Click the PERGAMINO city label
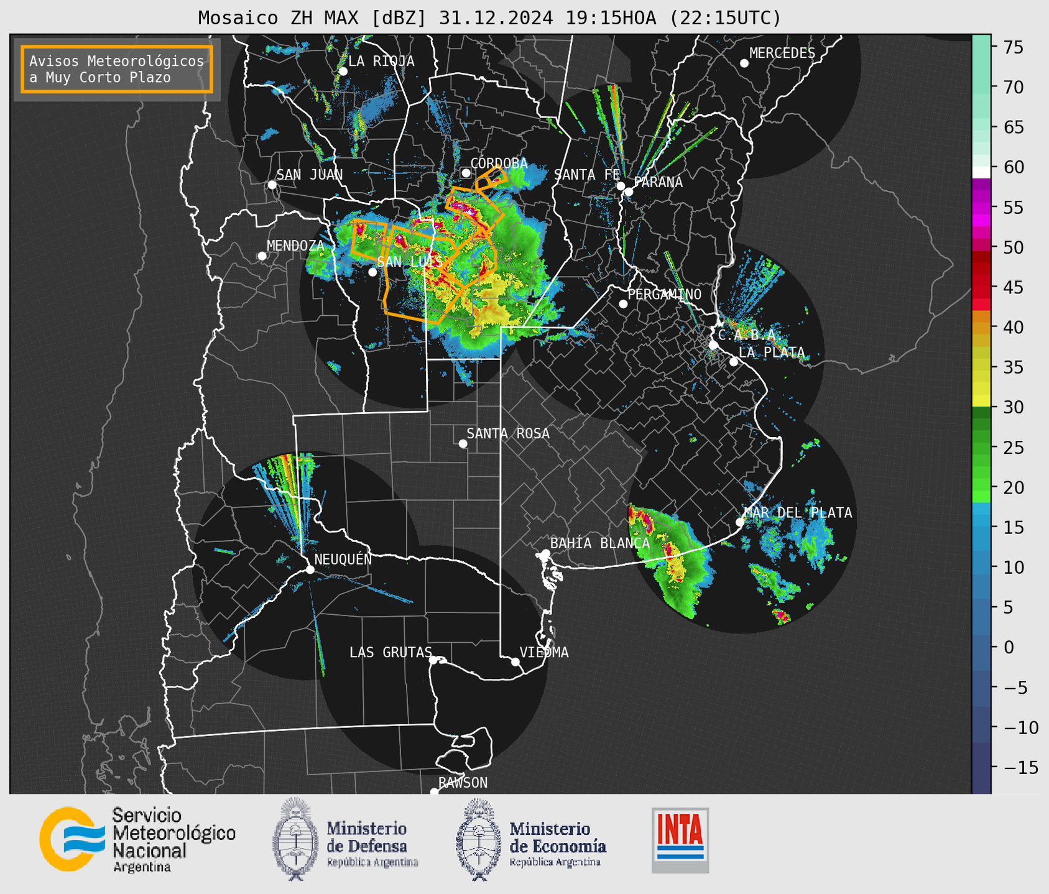 coord(664,294)
